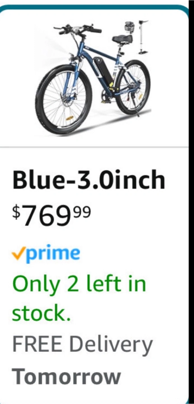Click the dollar sign of the price
The width and height of the screenshot is (194, 404).
coord(16,213)
